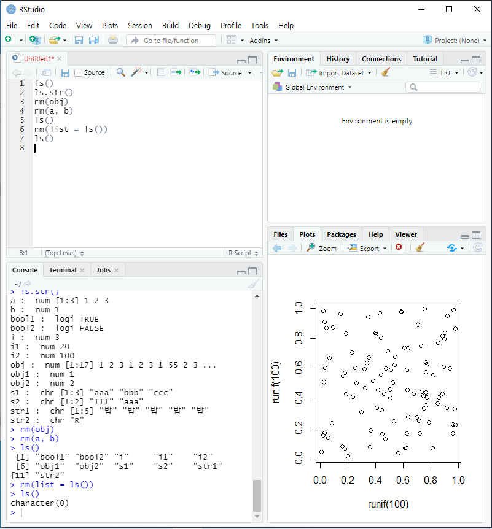
Task: Run the current line with the green arrow
Action: click(176, 72)
